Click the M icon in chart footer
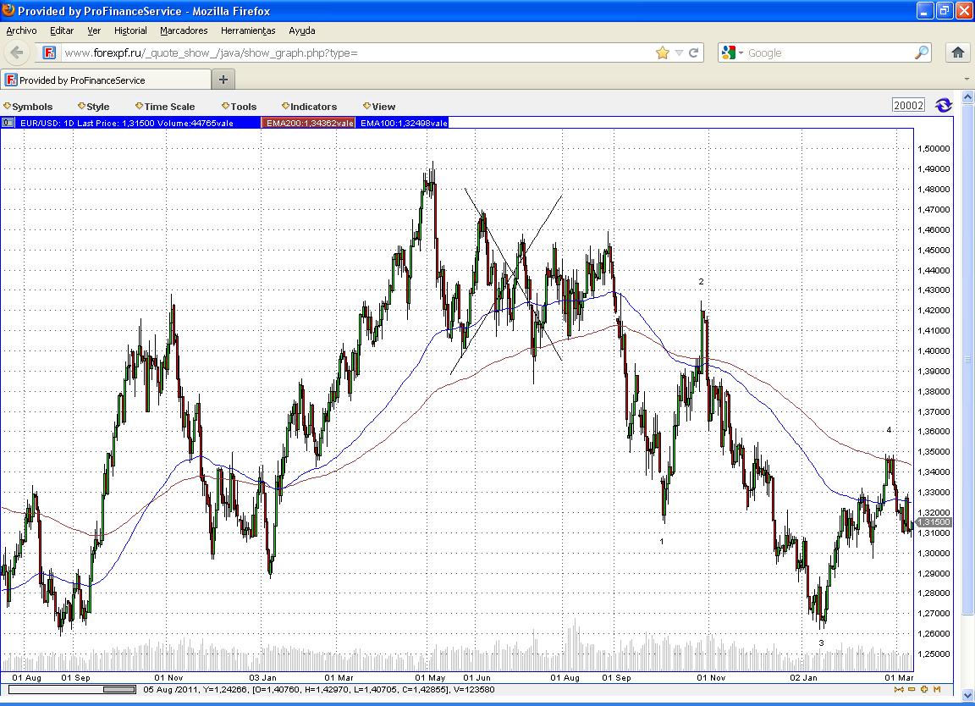Image resolution: width=975 pixels, height=706 pixels. click(x=936, y=689)
